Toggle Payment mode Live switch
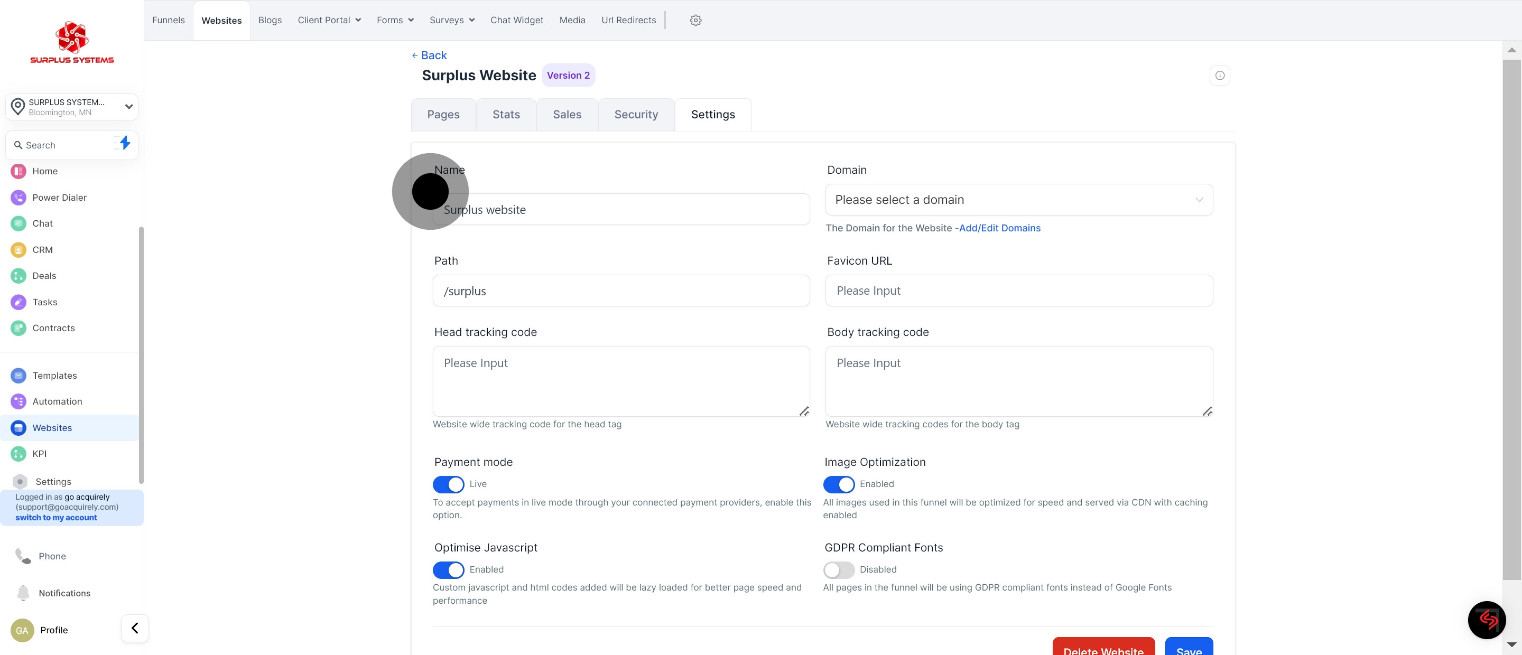Viewport: 1522px width, 655px height. pyautogui.click(x=449, y=484)
